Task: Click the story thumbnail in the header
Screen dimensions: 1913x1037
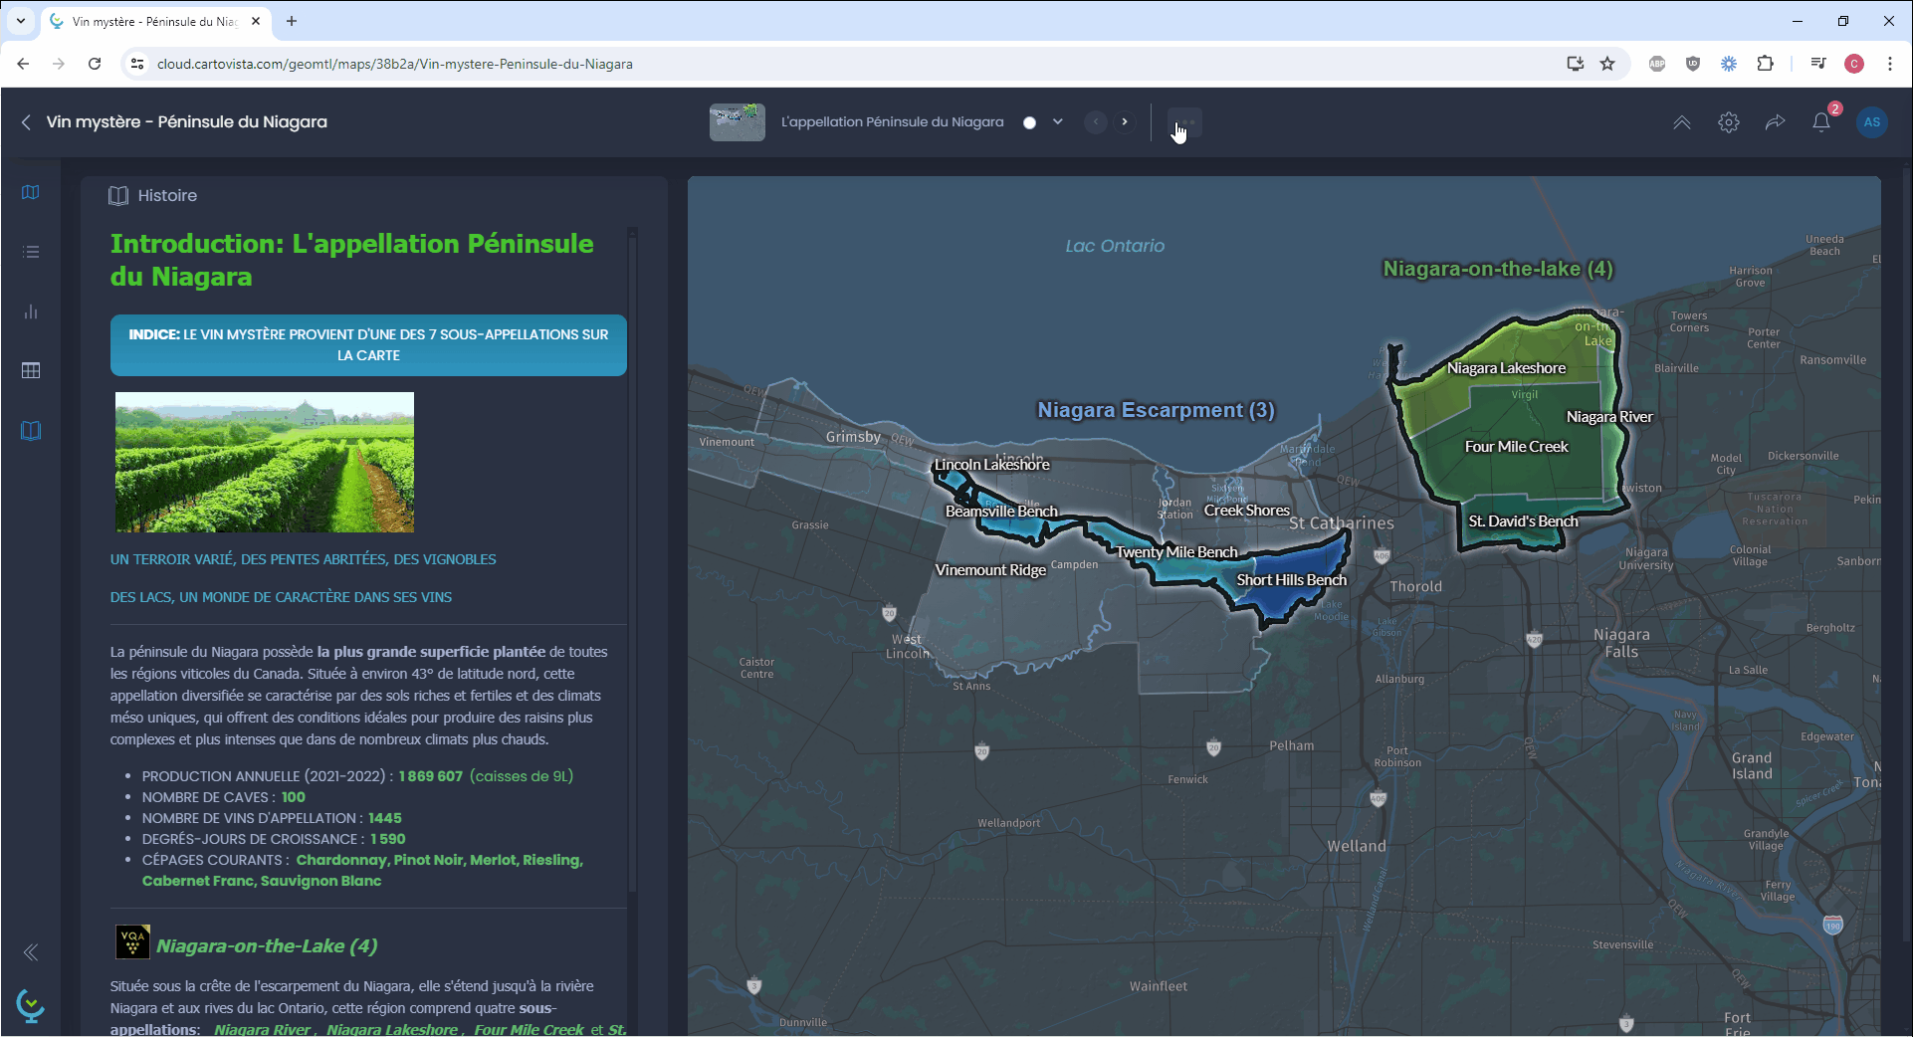Action: pyautogui.click(x=738, y=122)
